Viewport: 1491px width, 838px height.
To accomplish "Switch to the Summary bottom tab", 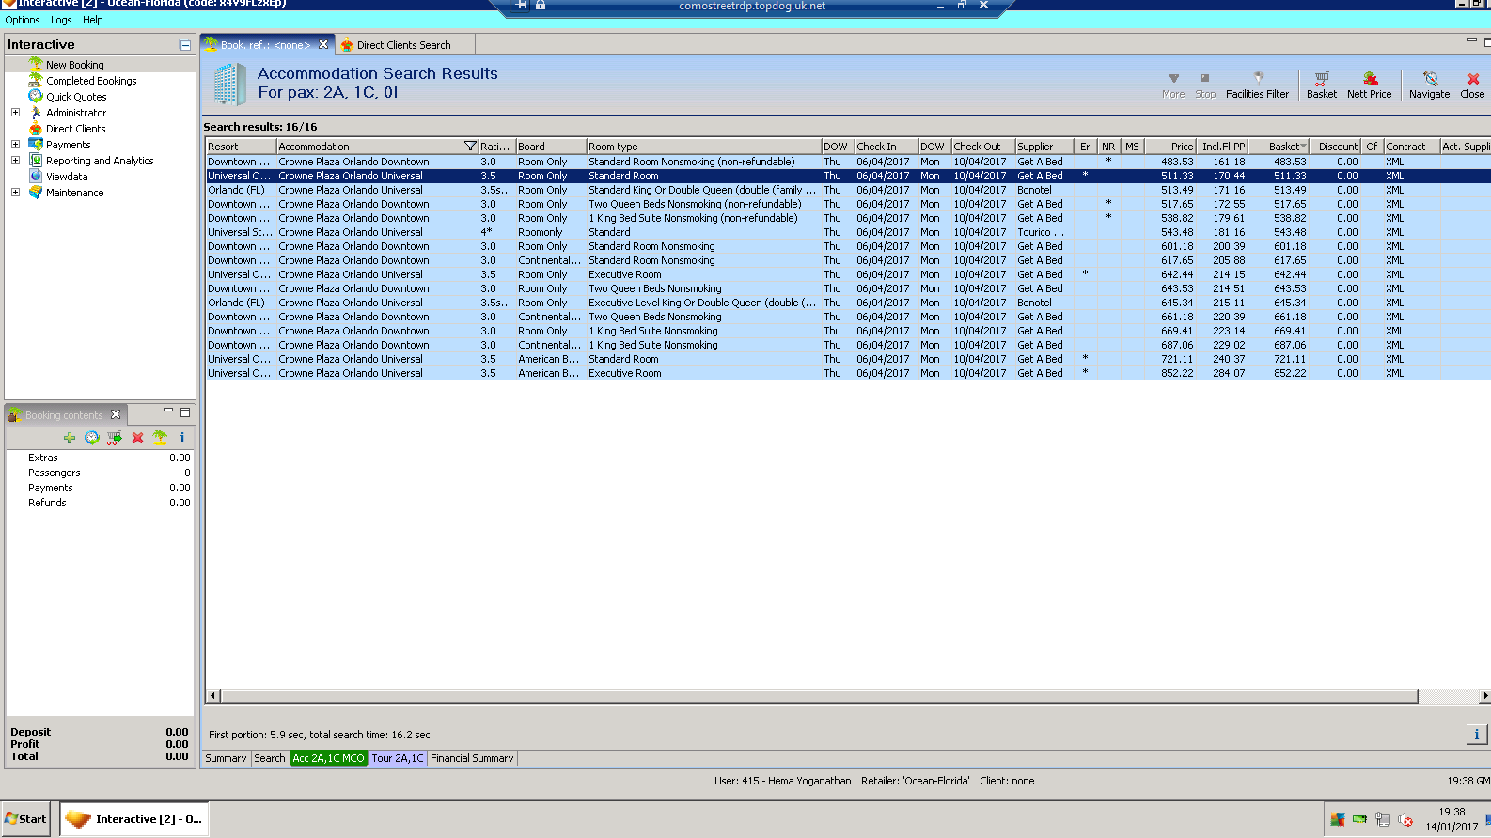I will 226,758.
